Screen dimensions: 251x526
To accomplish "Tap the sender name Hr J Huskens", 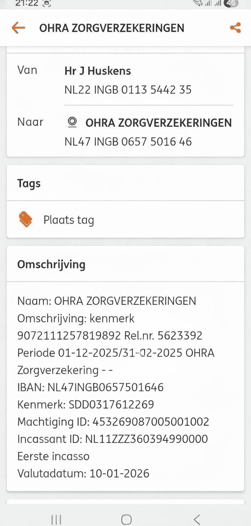I will [x=98, y=71].
